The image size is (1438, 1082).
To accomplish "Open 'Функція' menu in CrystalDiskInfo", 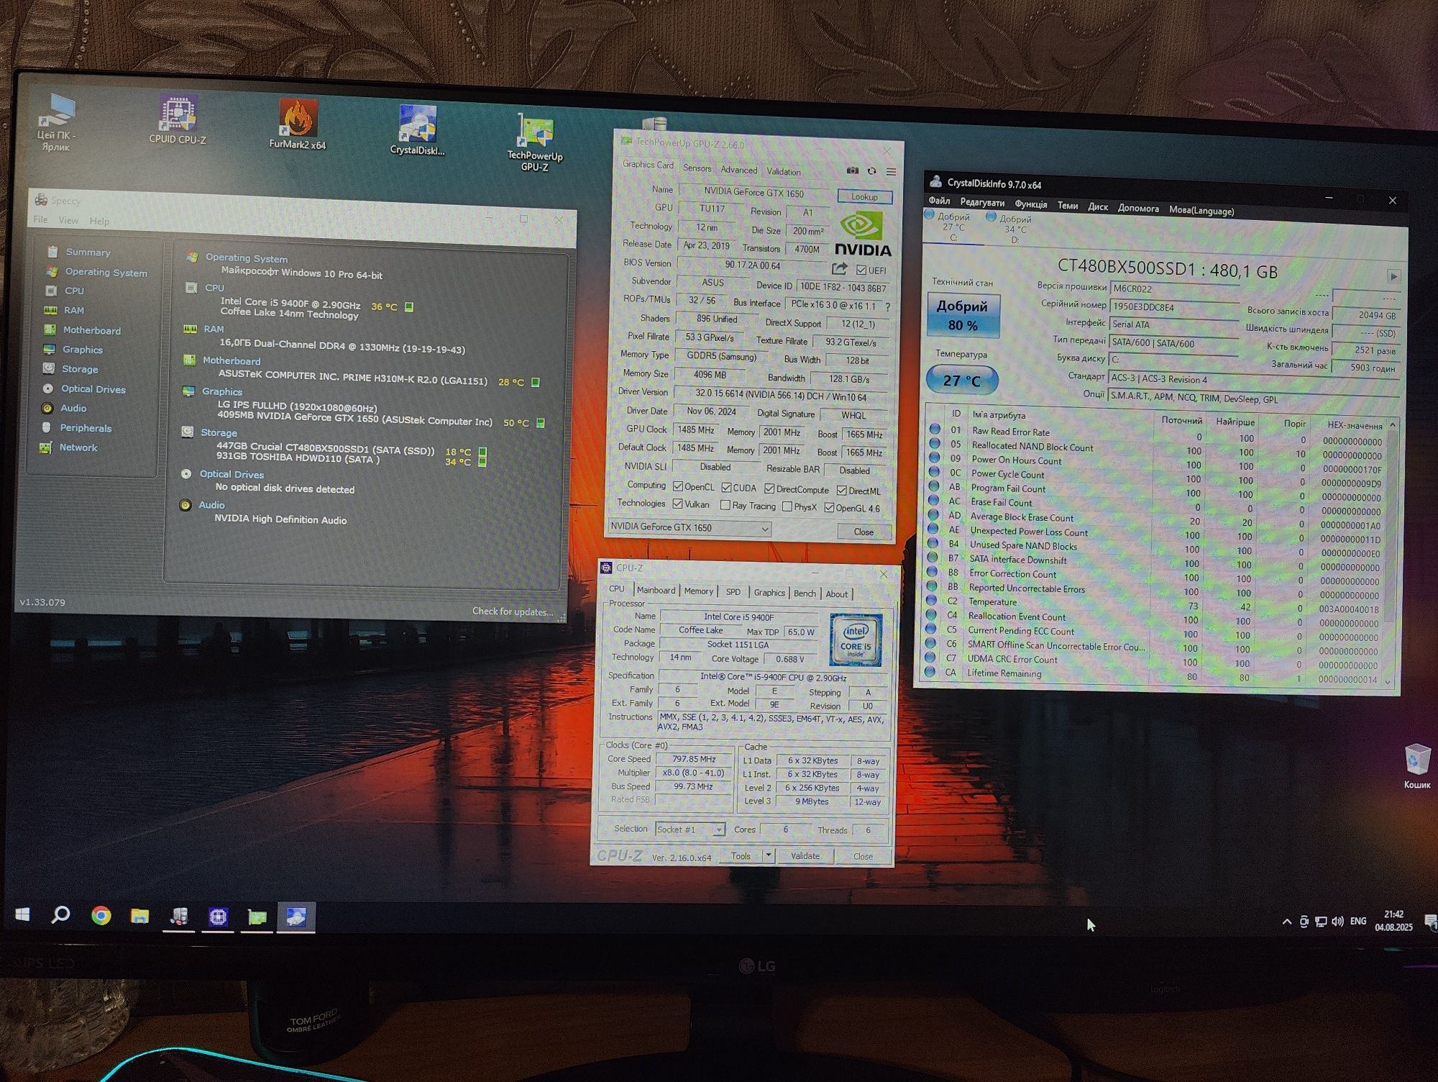I will pyautogui.click(x=1030, y=204).
